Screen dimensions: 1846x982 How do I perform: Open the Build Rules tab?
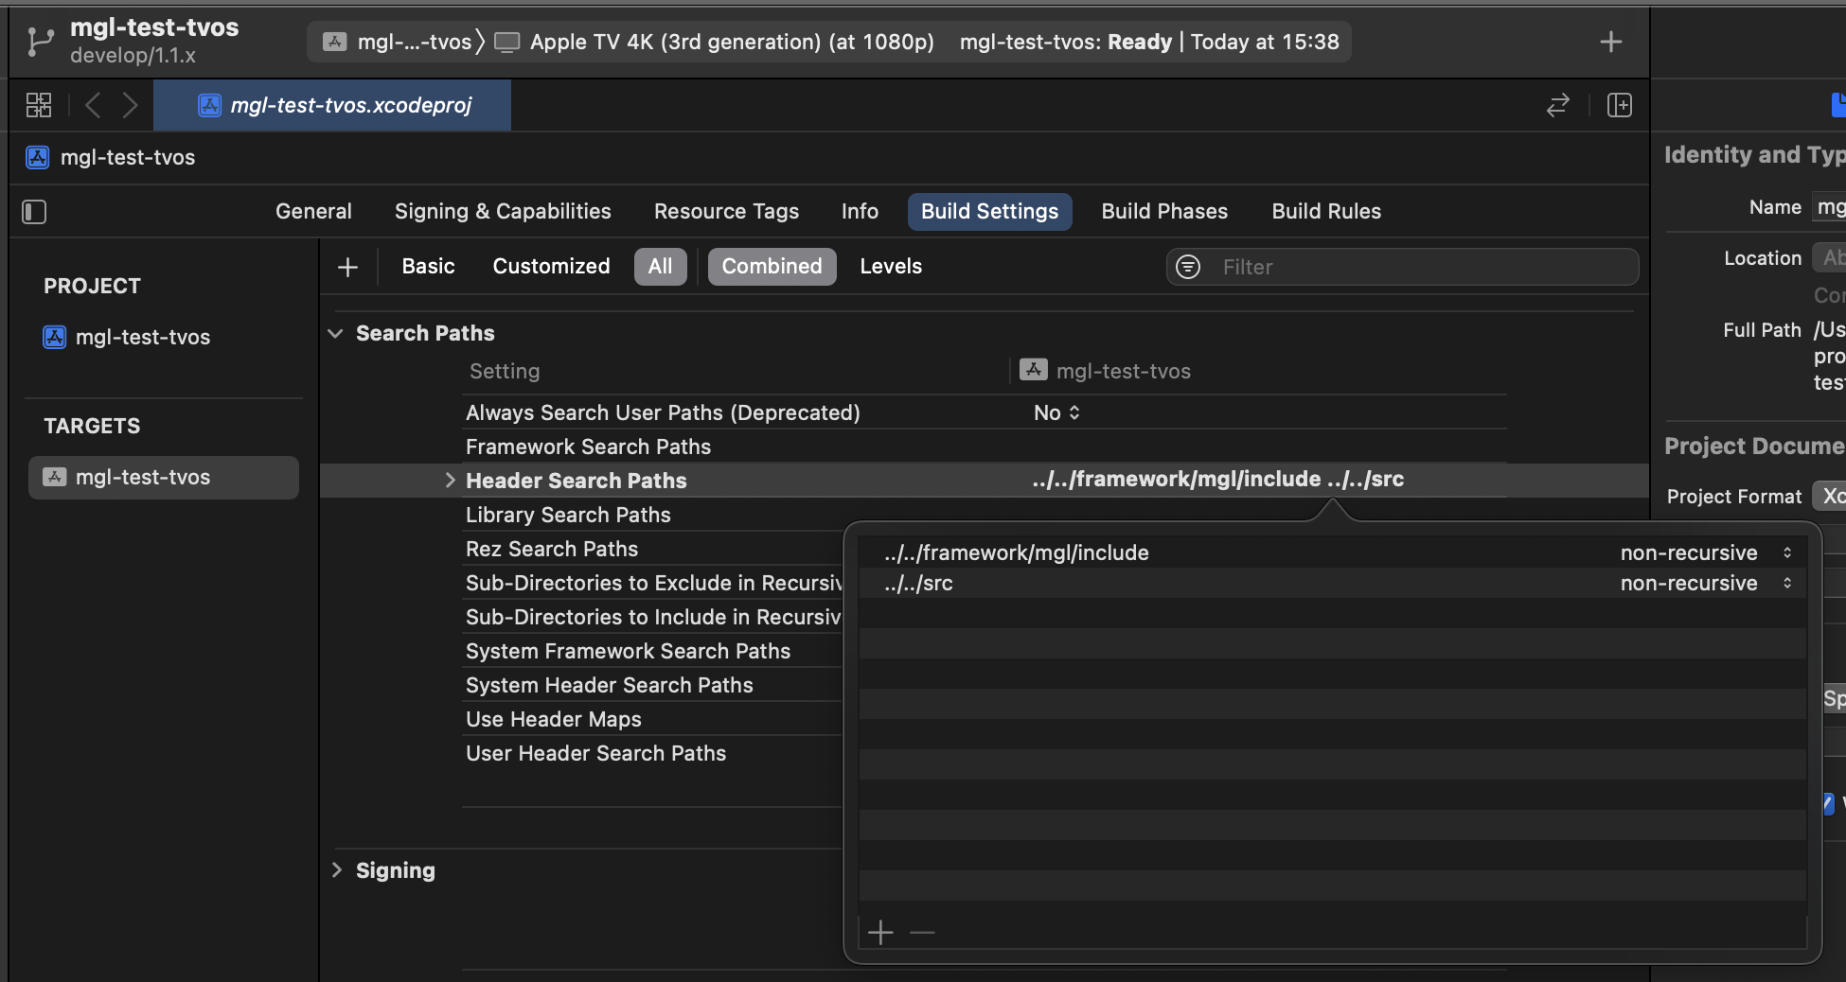tap(1326, 211)
